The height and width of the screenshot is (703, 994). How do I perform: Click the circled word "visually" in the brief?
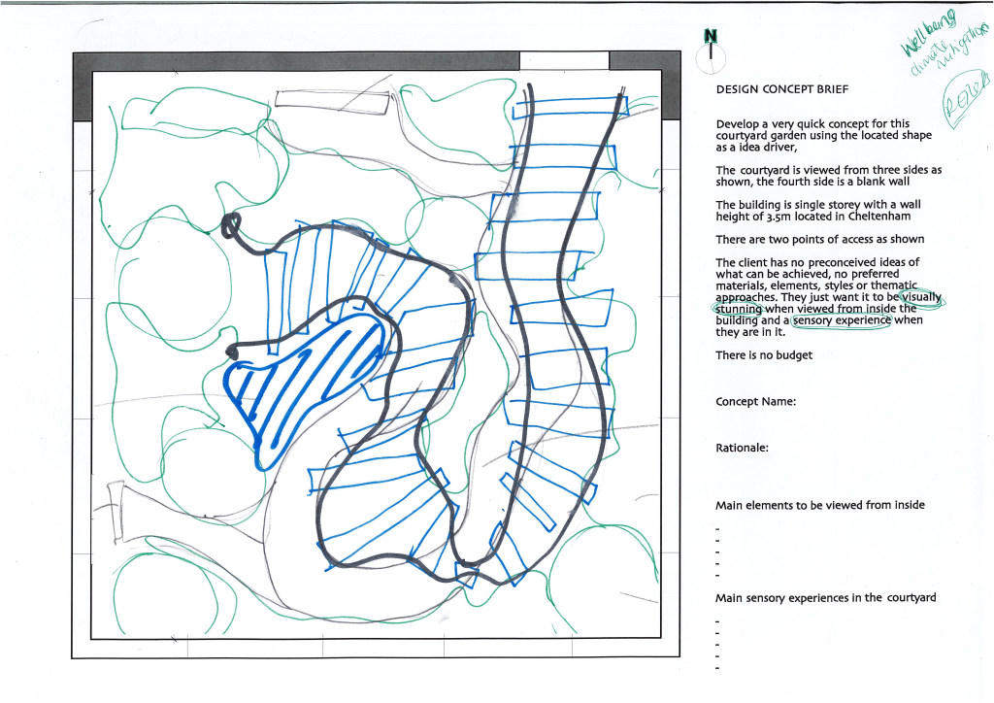[x=922, y=297]
